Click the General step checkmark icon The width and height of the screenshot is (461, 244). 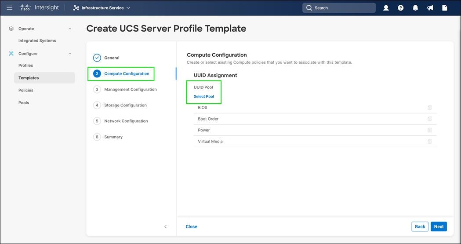pos(97,58)
